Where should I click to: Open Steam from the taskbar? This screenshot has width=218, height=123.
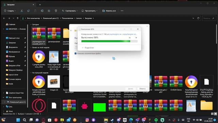(112, 120)
